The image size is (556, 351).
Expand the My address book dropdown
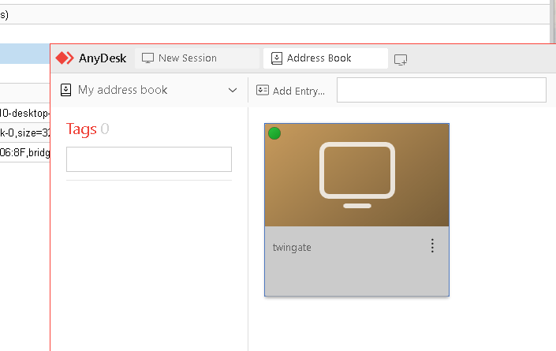click(x=233, y=90)
